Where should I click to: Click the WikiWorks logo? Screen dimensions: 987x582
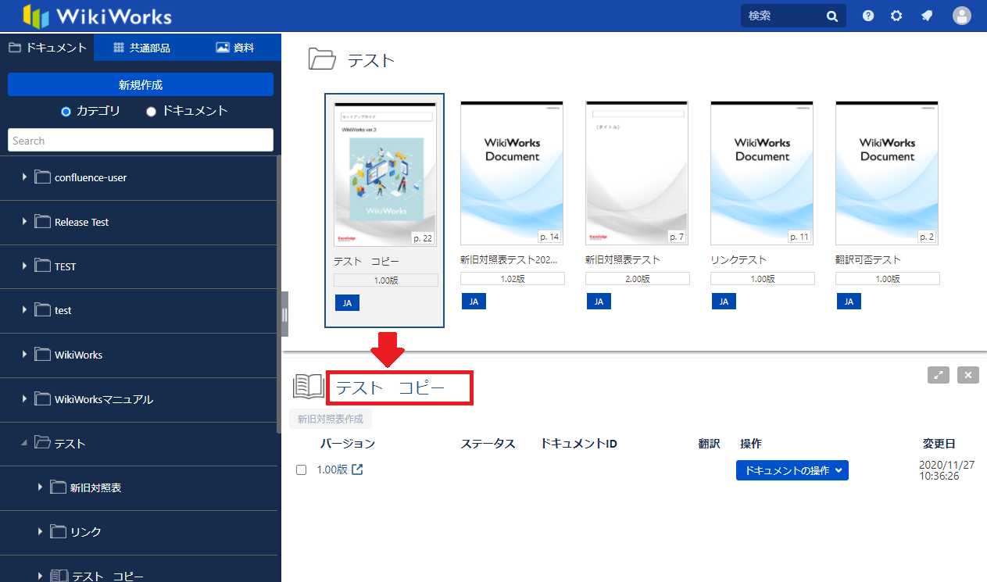click(97, 16)
